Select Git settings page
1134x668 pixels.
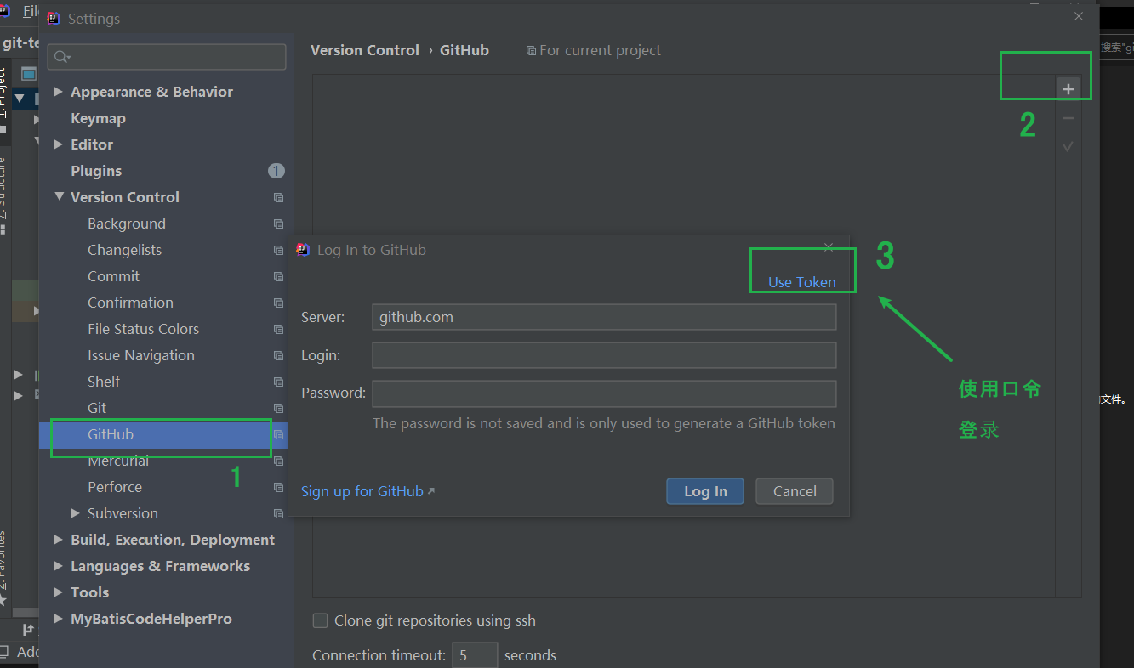97,408
